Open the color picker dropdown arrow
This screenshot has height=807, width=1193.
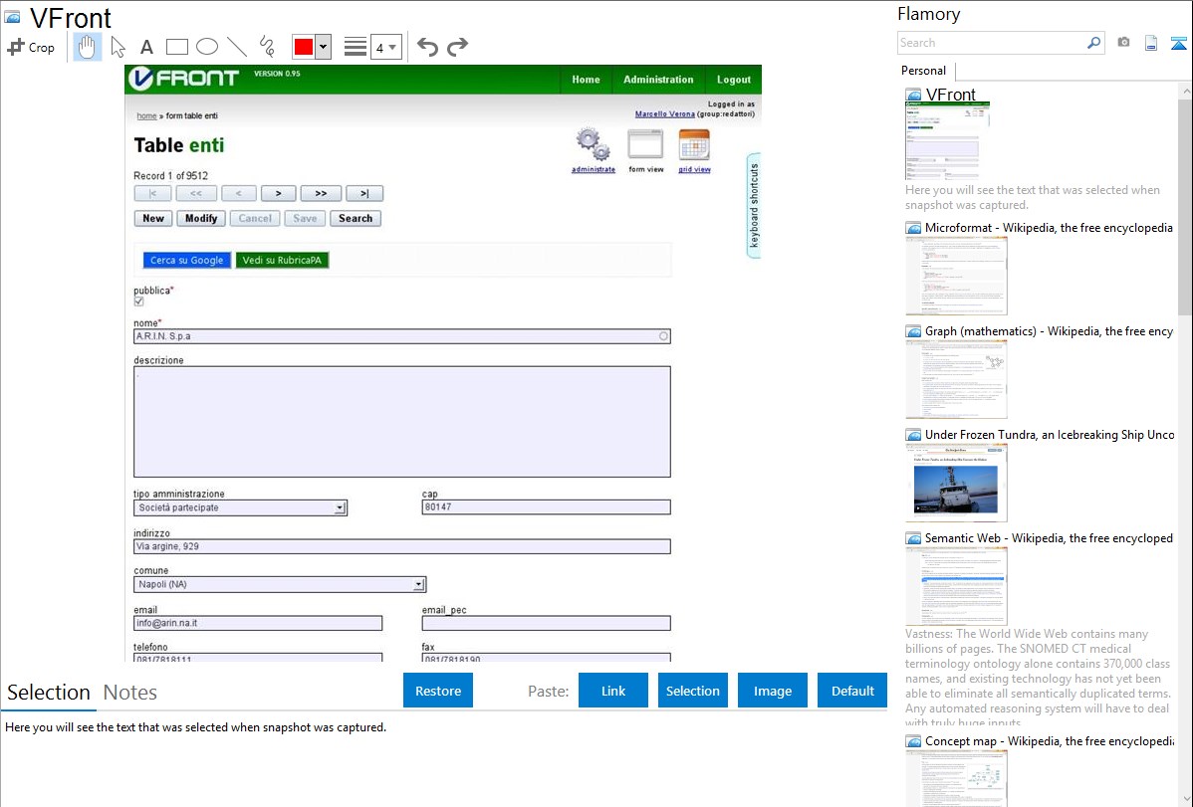point(323,47)
